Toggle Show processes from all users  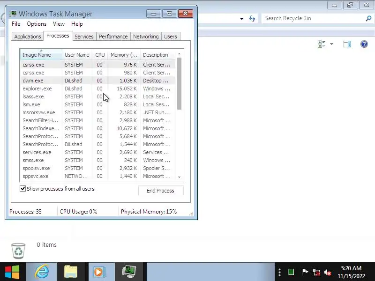pos(22,189)
